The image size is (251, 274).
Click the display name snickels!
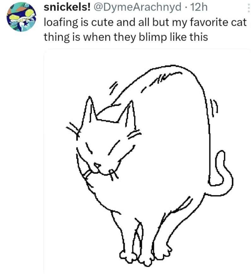pyautogui.click(x=67, y=7)
